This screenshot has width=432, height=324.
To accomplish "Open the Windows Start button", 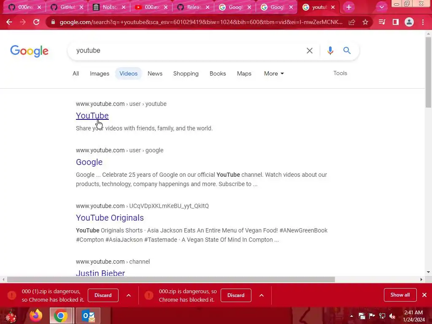I will [x=11, y=316].
